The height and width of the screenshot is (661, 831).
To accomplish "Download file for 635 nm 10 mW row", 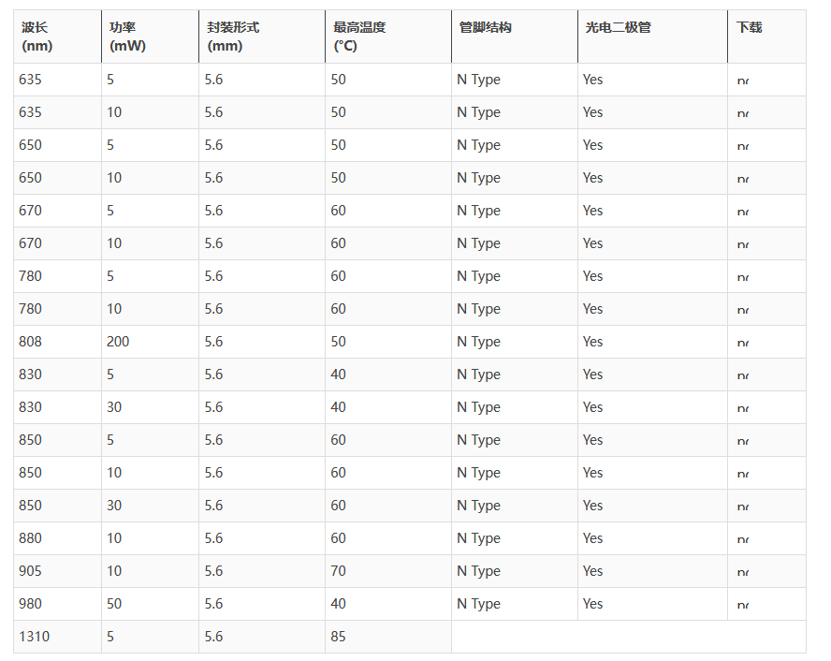I will click(743, 113).
